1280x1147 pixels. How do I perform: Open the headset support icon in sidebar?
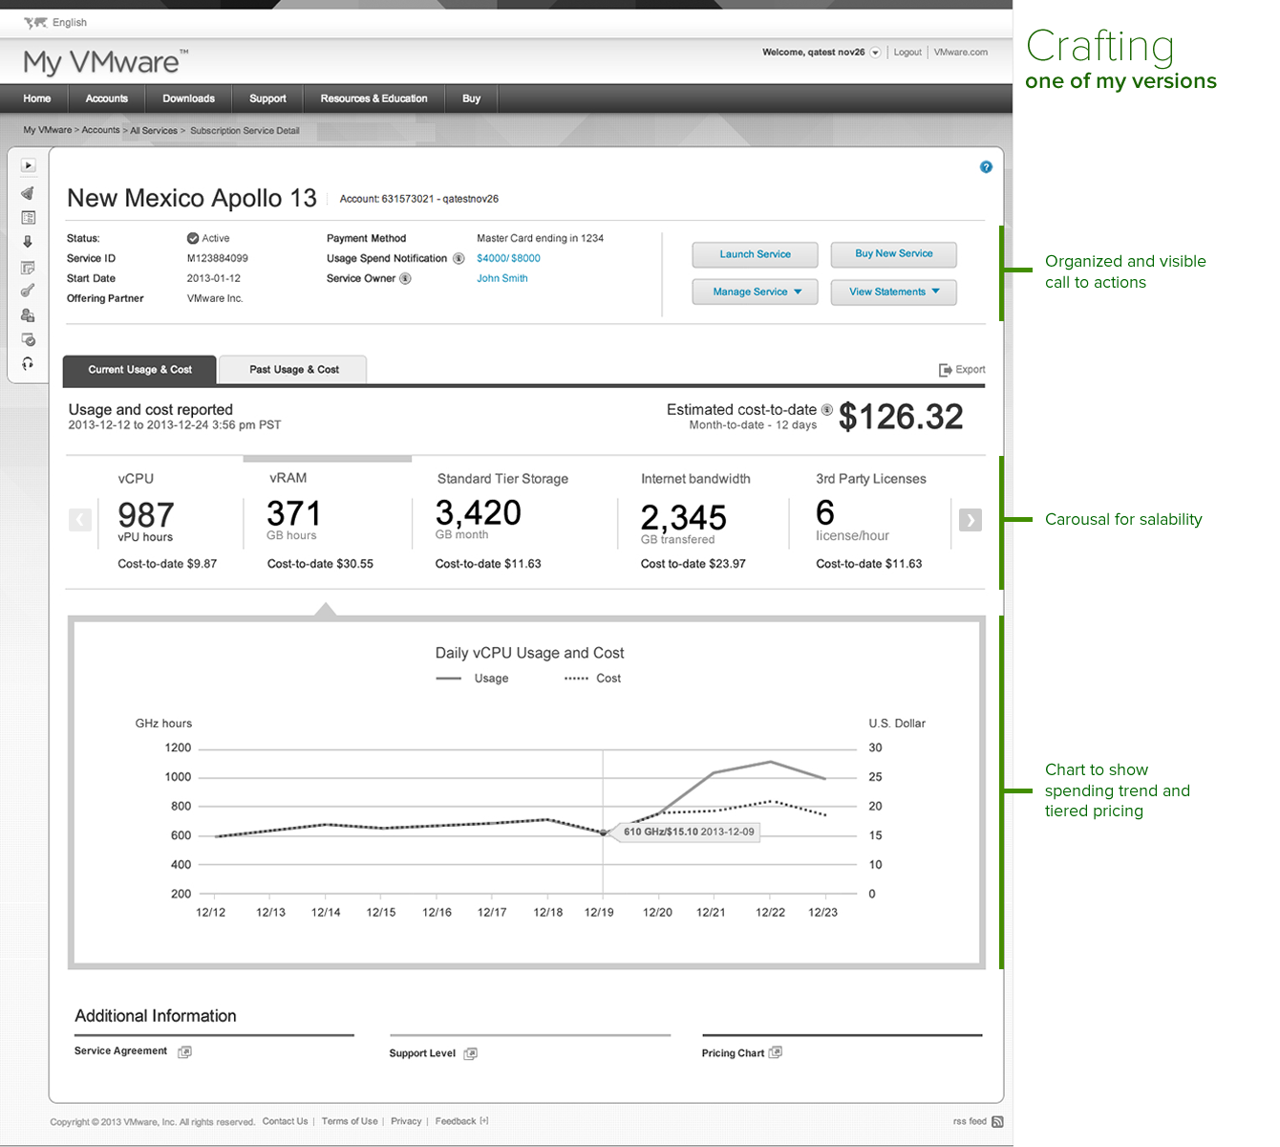(x=28, y=363)
